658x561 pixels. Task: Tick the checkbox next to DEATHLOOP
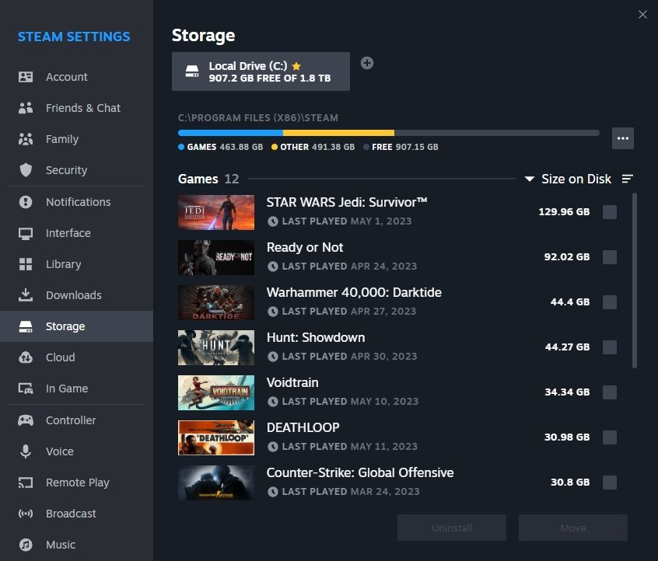[610, 437]
